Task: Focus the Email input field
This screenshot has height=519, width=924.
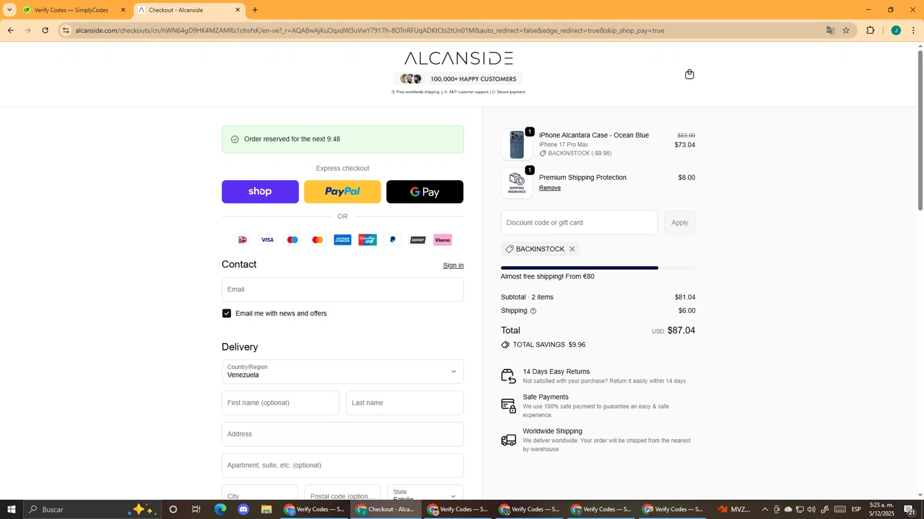Action: point(342,290)
